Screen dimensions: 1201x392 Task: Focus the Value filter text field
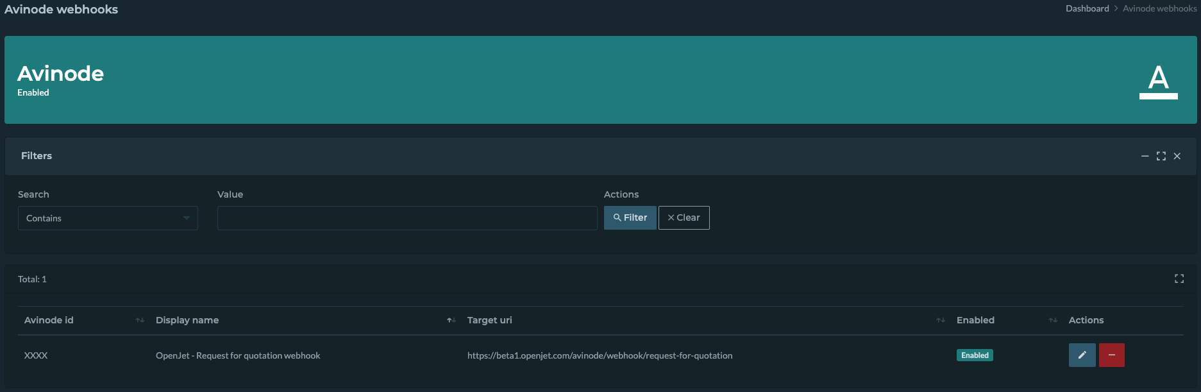[407, 218]
